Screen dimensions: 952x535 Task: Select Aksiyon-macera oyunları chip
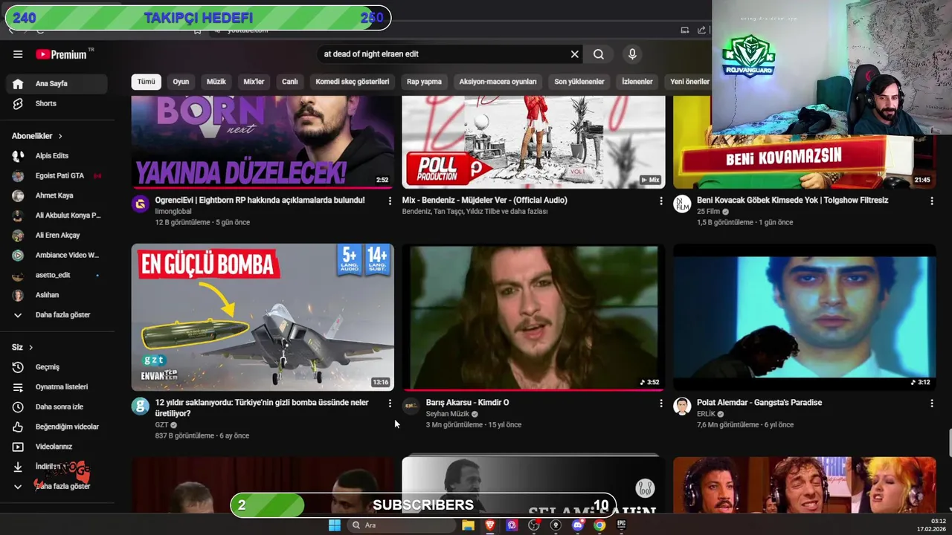click(498, 82)
